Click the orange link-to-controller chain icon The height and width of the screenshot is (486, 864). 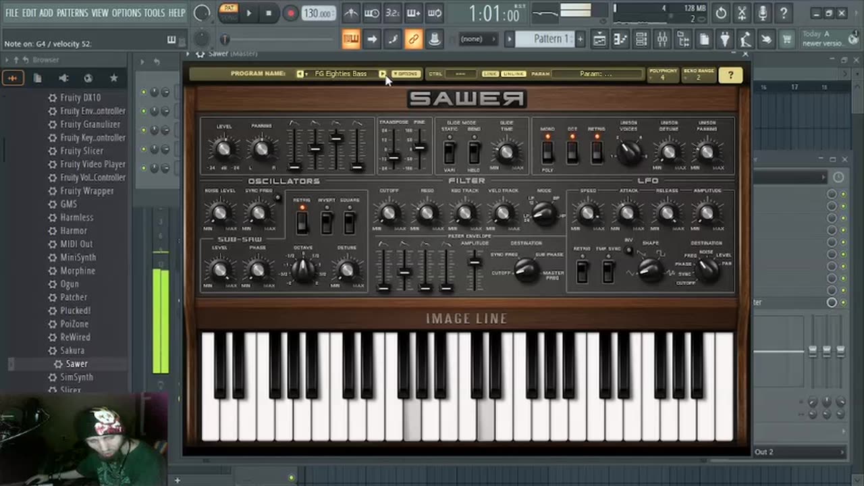tap(413, 40)
